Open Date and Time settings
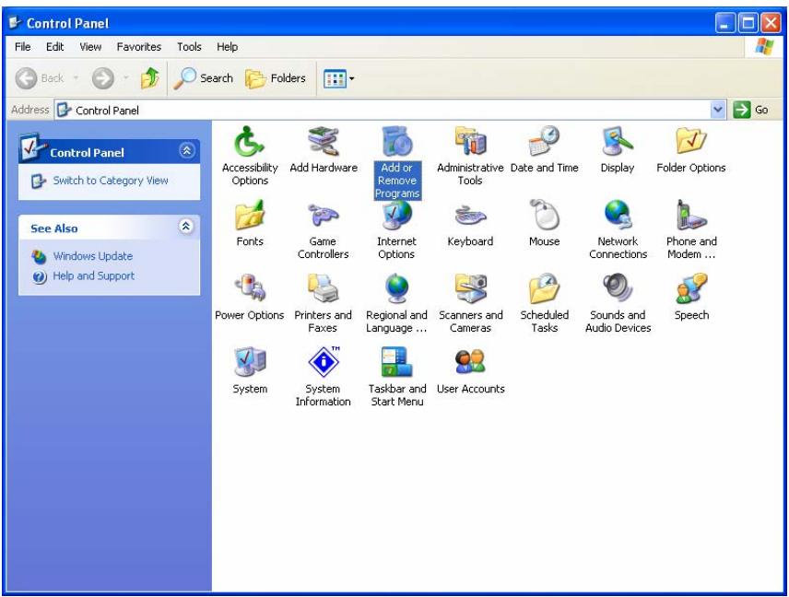This screenshot has width=789, height=597. [544, 150]
